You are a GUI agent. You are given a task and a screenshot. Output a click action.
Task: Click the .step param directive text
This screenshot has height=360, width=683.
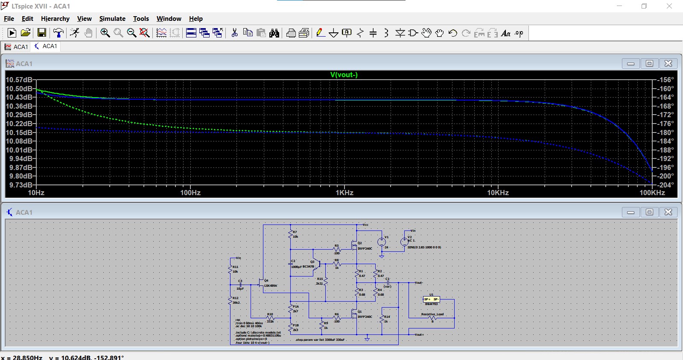point(320,340)
